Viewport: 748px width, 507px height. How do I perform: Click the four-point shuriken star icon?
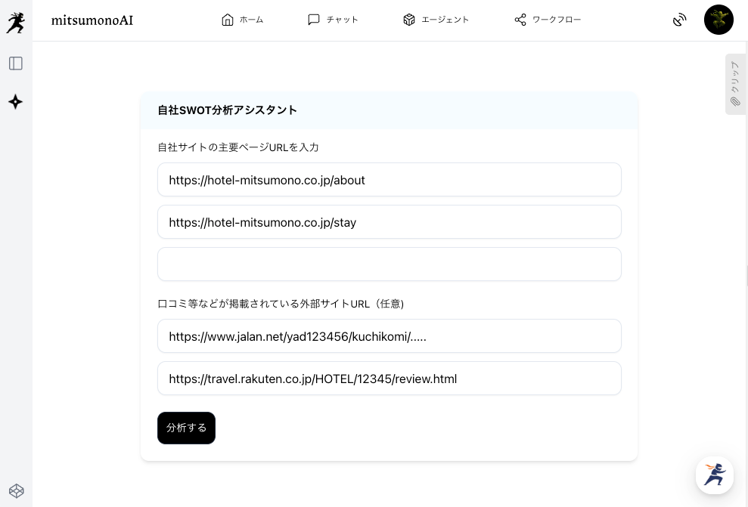tap(16, 102)
